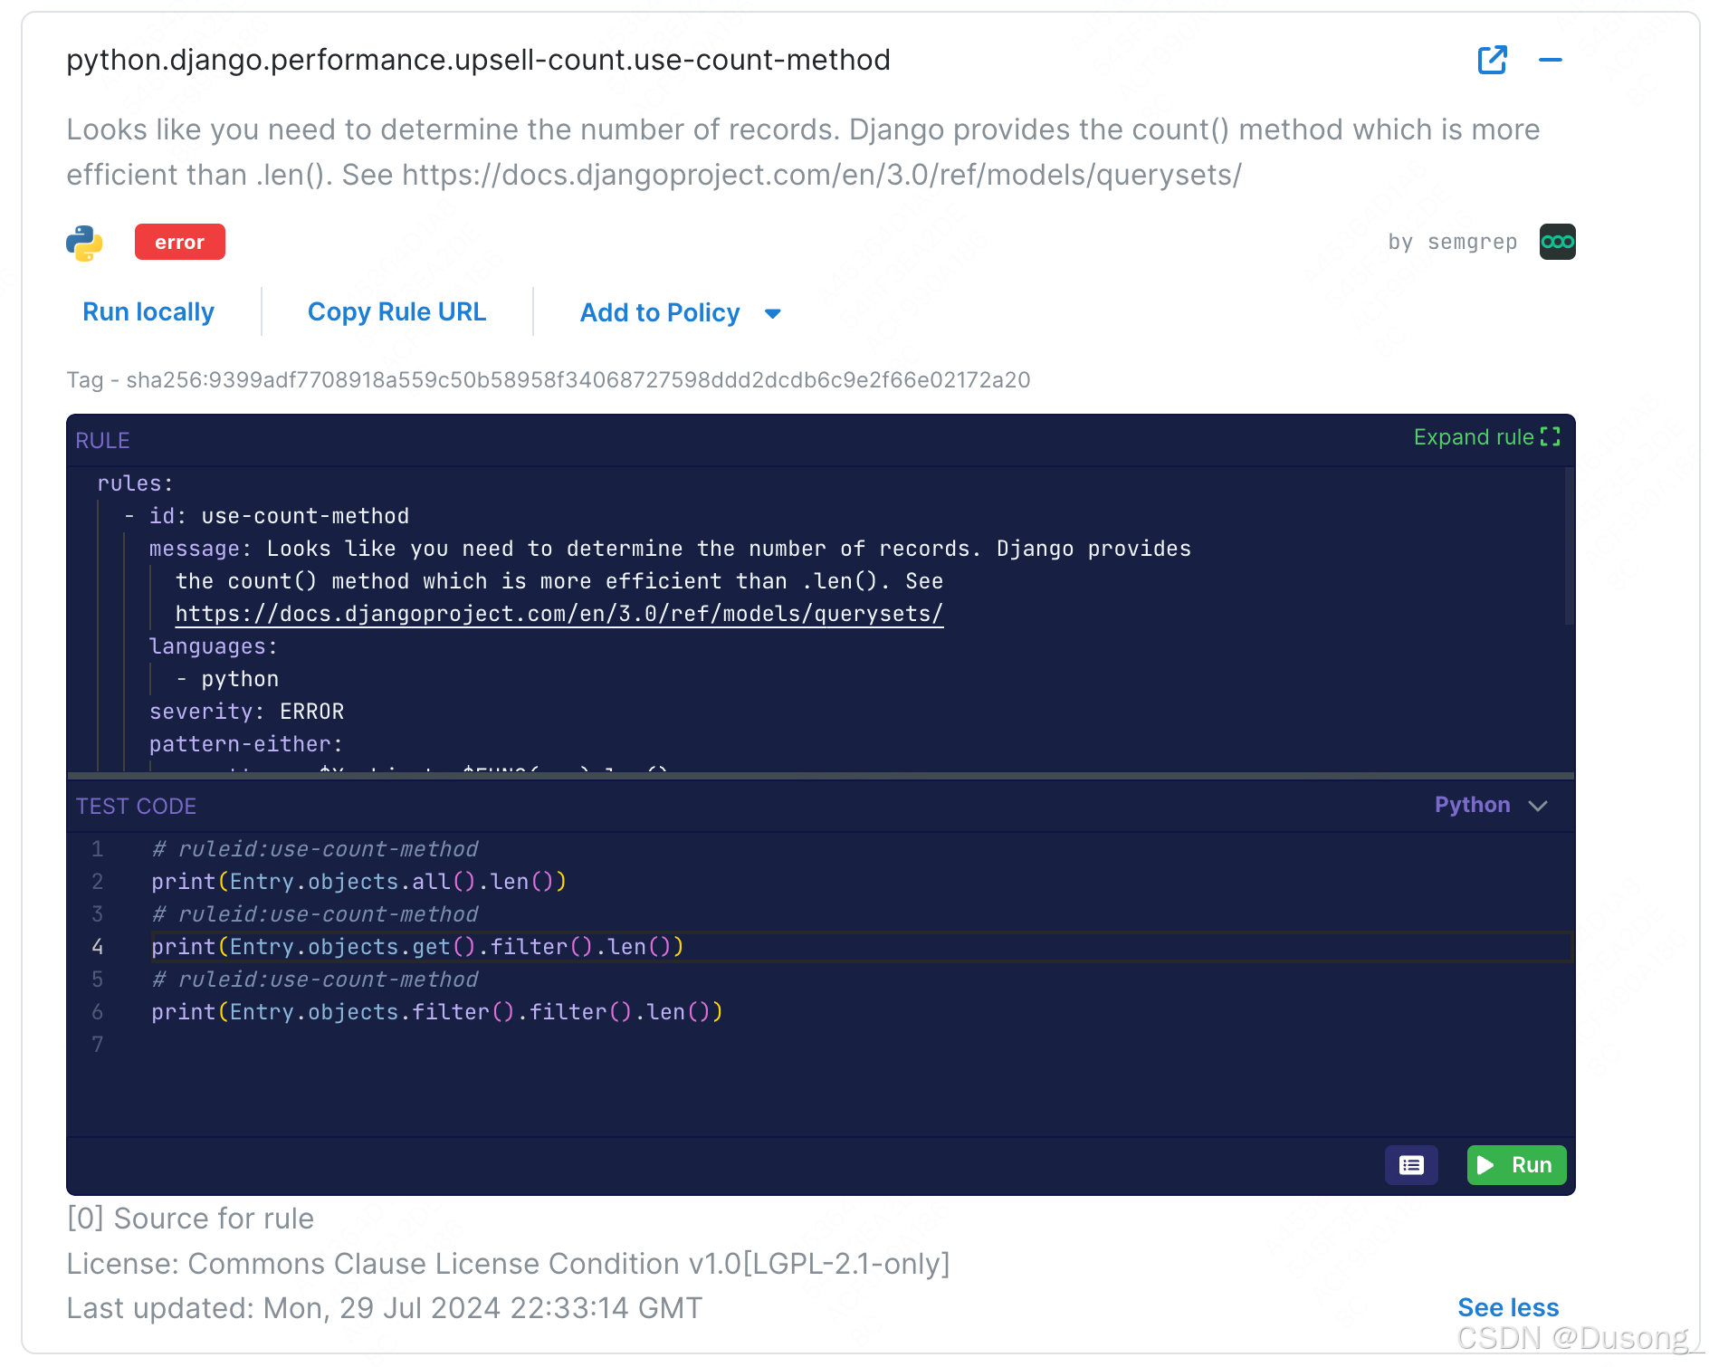The image size is (1709, 1367).
Task: Click test code line 2 with objects.all().len()
Action: coord(358,882)
